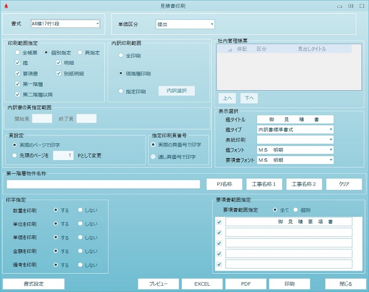The height and width of the screenshot is (292, 369).
Task: Uncheck 第二階層以降 checkbox
Action: pyautogui.click(x=17, y=94)
